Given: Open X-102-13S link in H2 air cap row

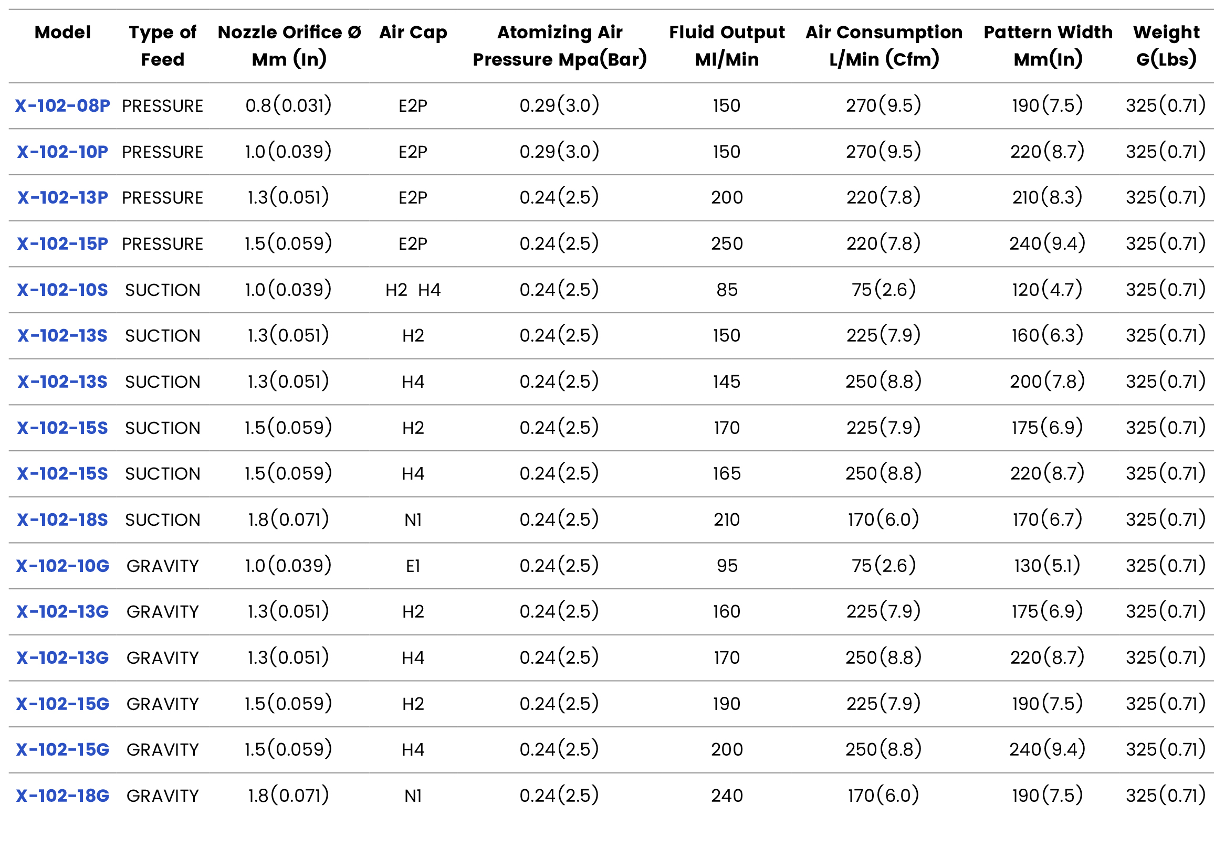Looking at the screenshot, I should 62,335.
